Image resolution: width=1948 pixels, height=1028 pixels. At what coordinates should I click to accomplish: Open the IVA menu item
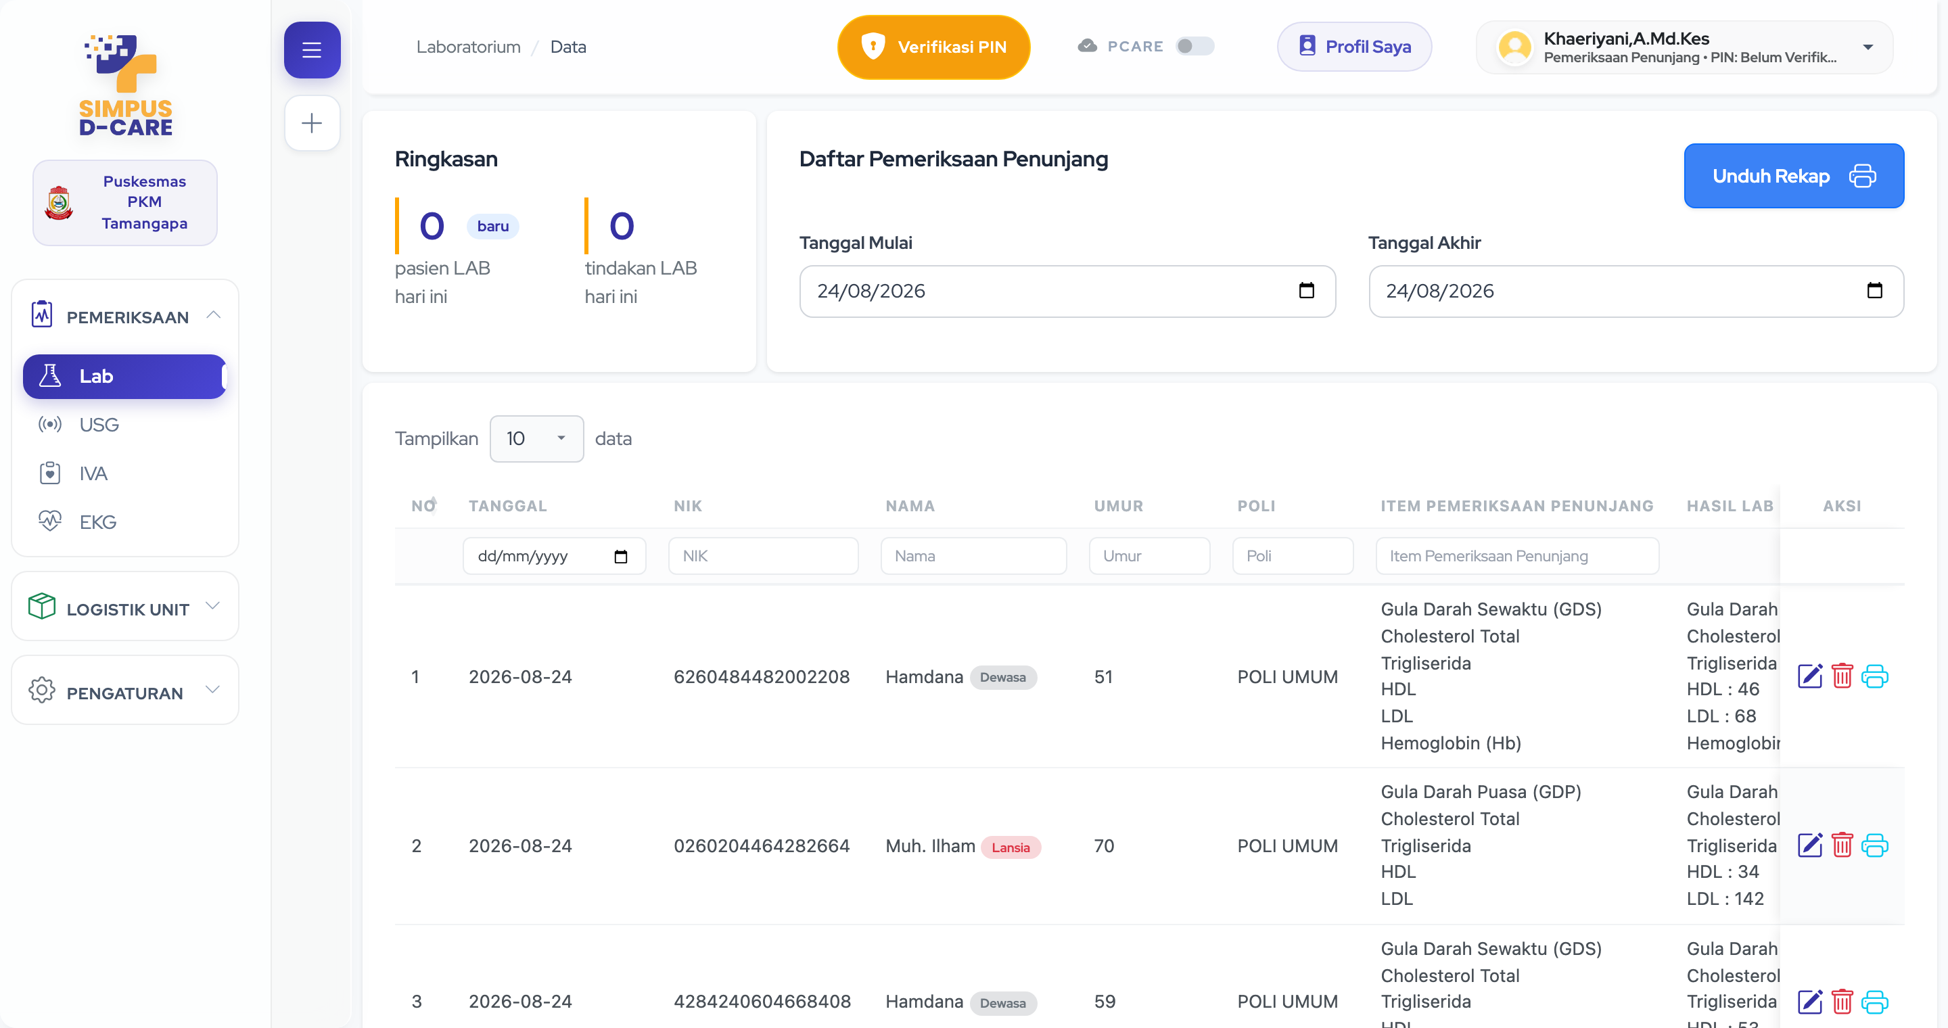[93, 473]
